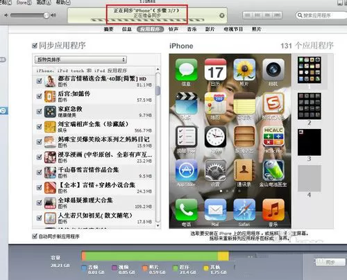This screenshot has height=280, width=347.
Task: Click the green 程序 capacity bar segment
Action: (152, 256)
